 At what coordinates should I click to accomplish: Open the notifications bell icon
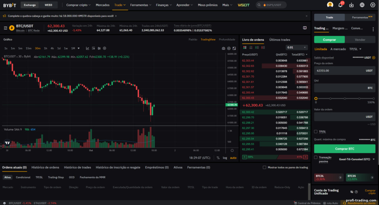[x=340, y=5]
